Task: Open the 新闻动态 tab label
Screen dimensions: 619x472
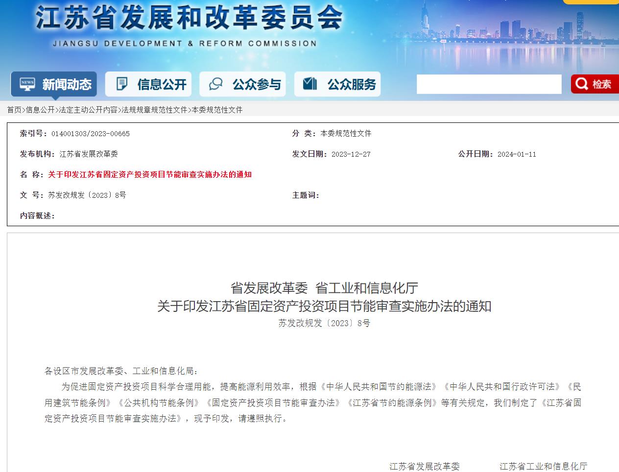Action: [67, 85]
